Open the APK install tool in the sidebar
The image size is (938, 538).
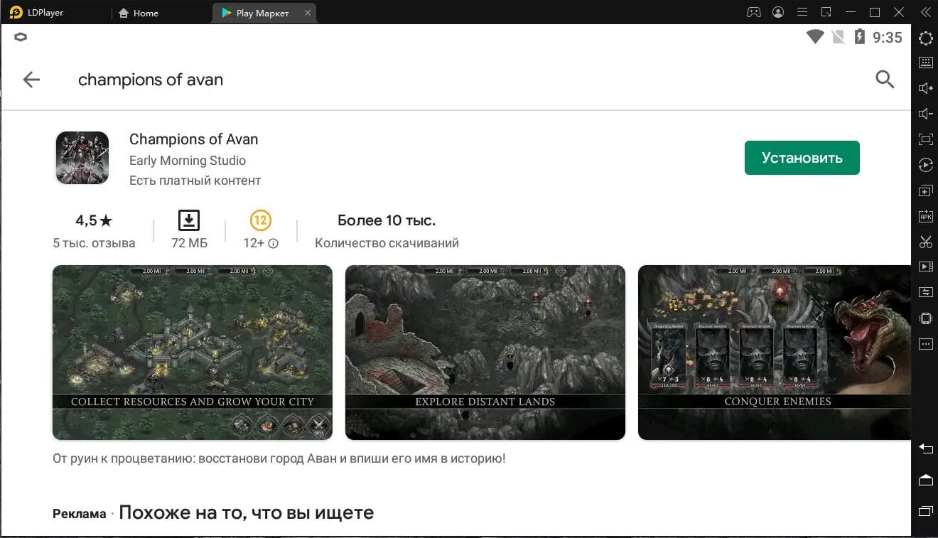click(x=925, y=215)
